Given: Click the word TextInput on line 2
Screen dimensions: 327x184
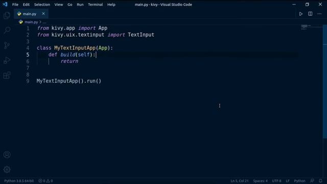Looking at the screenshot, I should (x=141, y=35).
